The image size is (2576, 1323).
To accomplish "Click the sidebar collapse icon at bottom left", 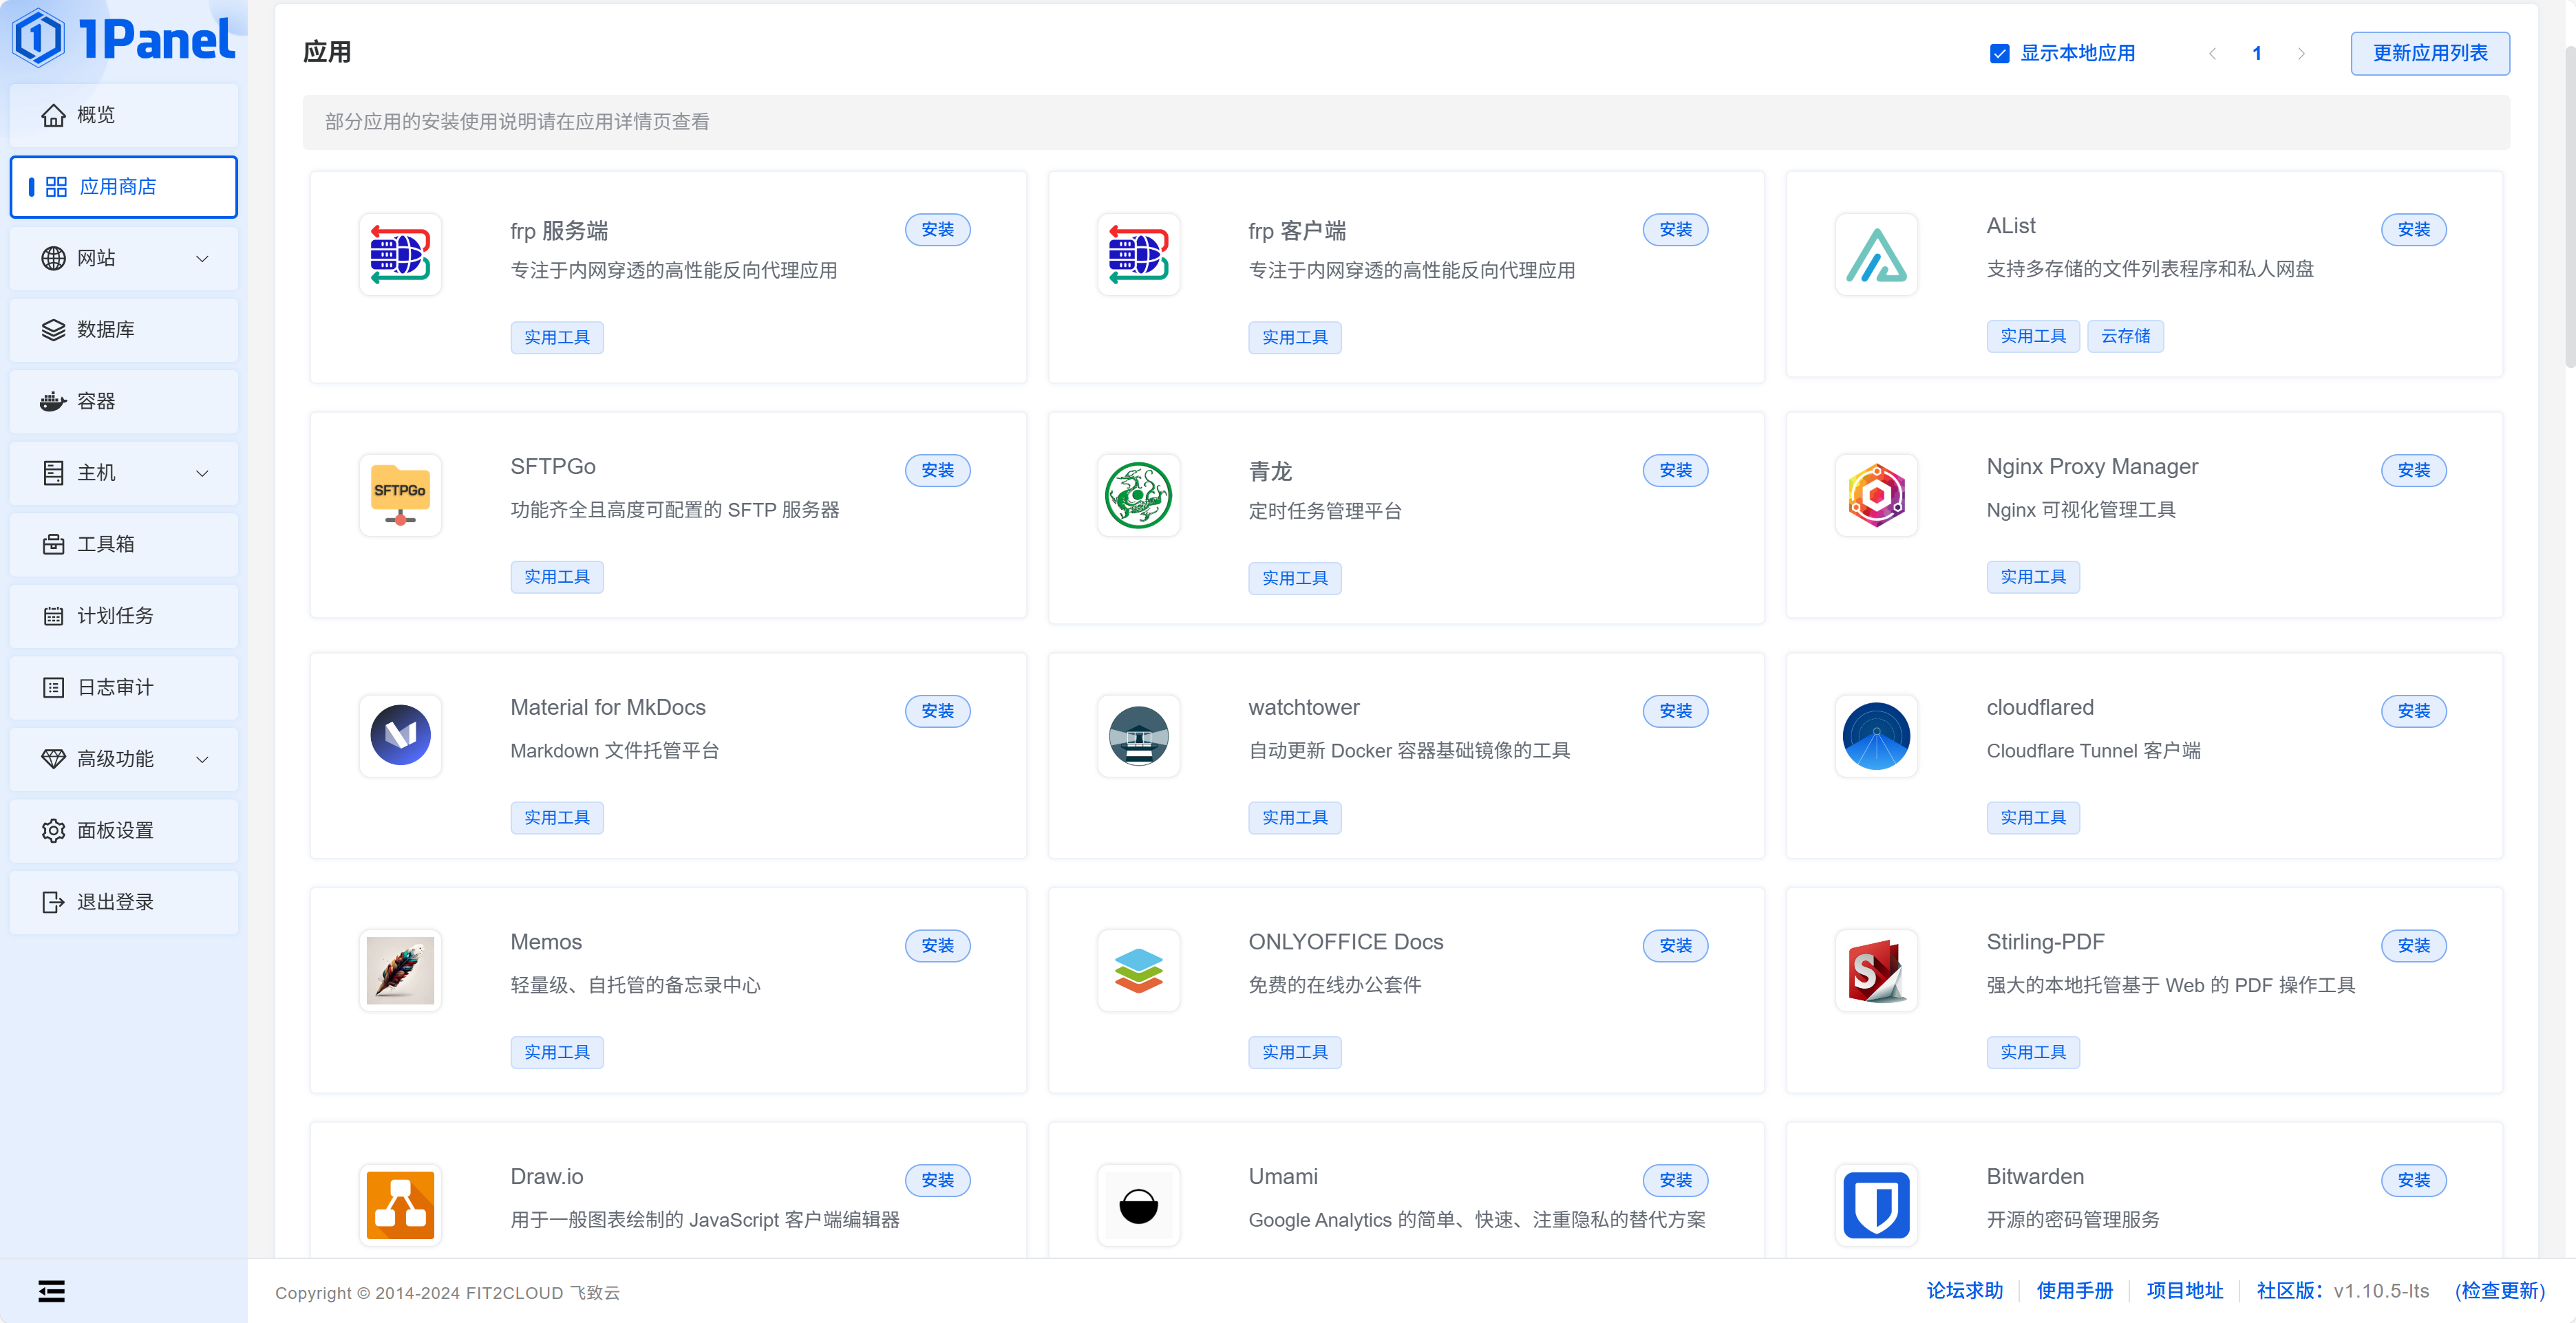I will (52, 1291).
